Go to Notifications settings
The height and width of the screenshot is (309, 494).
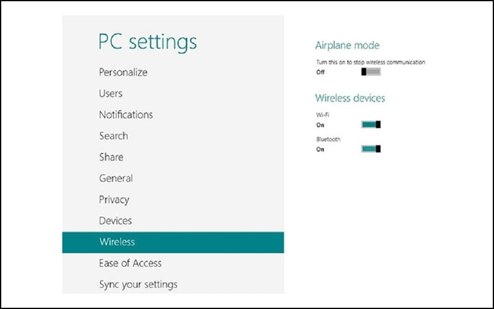[x=126, y=114]
